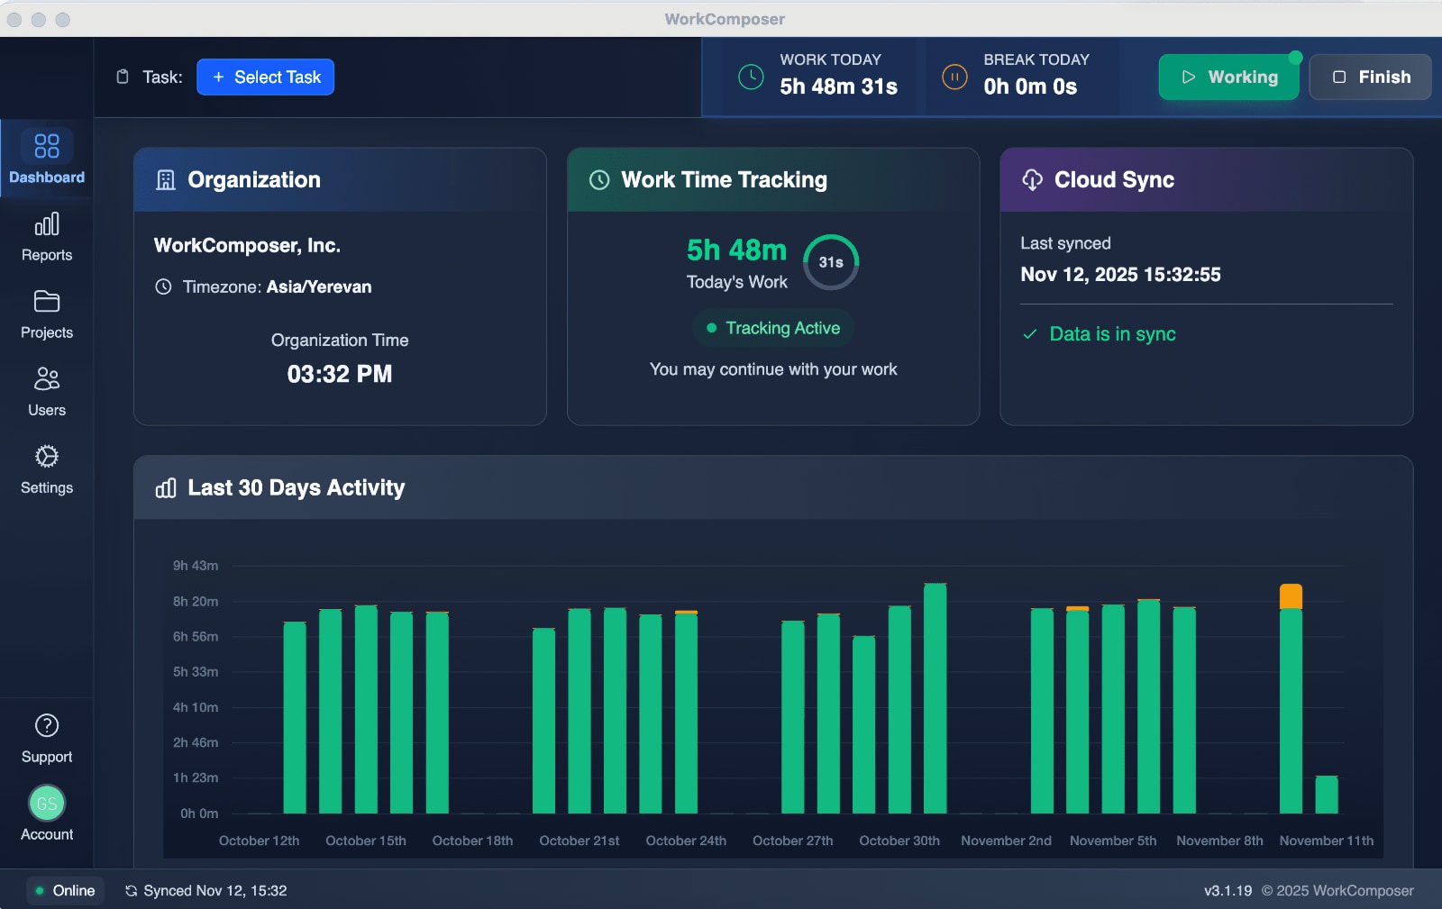Image resolution: width=1442 pixels, height=909 pixels.
Task: Open the Select Task dropdown
Action: click(265, 77)
